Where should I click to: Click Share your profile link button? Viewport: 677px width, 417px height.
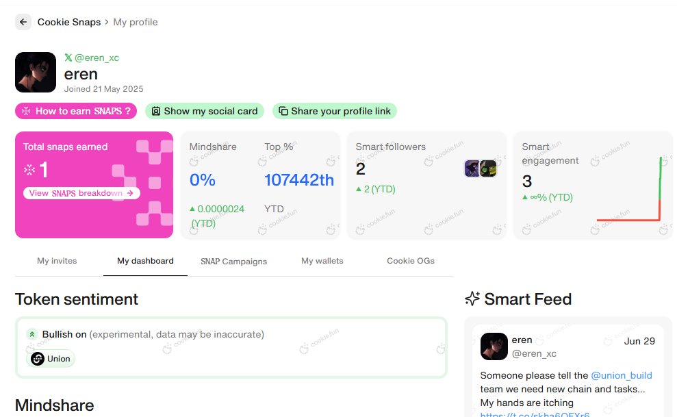click(x=335, y=111)
